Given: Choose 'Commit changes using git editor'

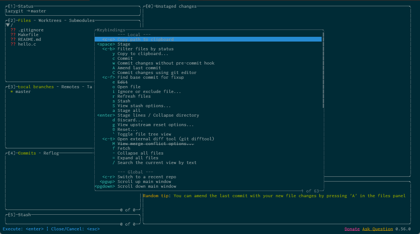Looking at the screenshot, I should click(x=157, y=73).
